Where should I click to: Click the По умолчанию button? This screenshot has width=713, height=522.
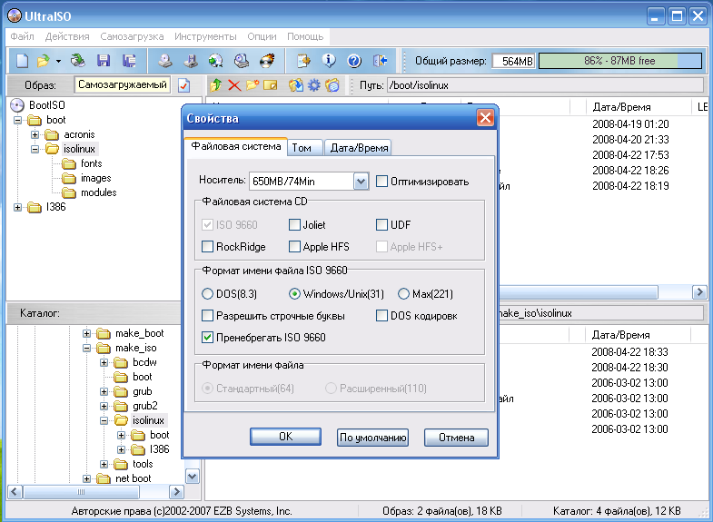click(373, 438)
